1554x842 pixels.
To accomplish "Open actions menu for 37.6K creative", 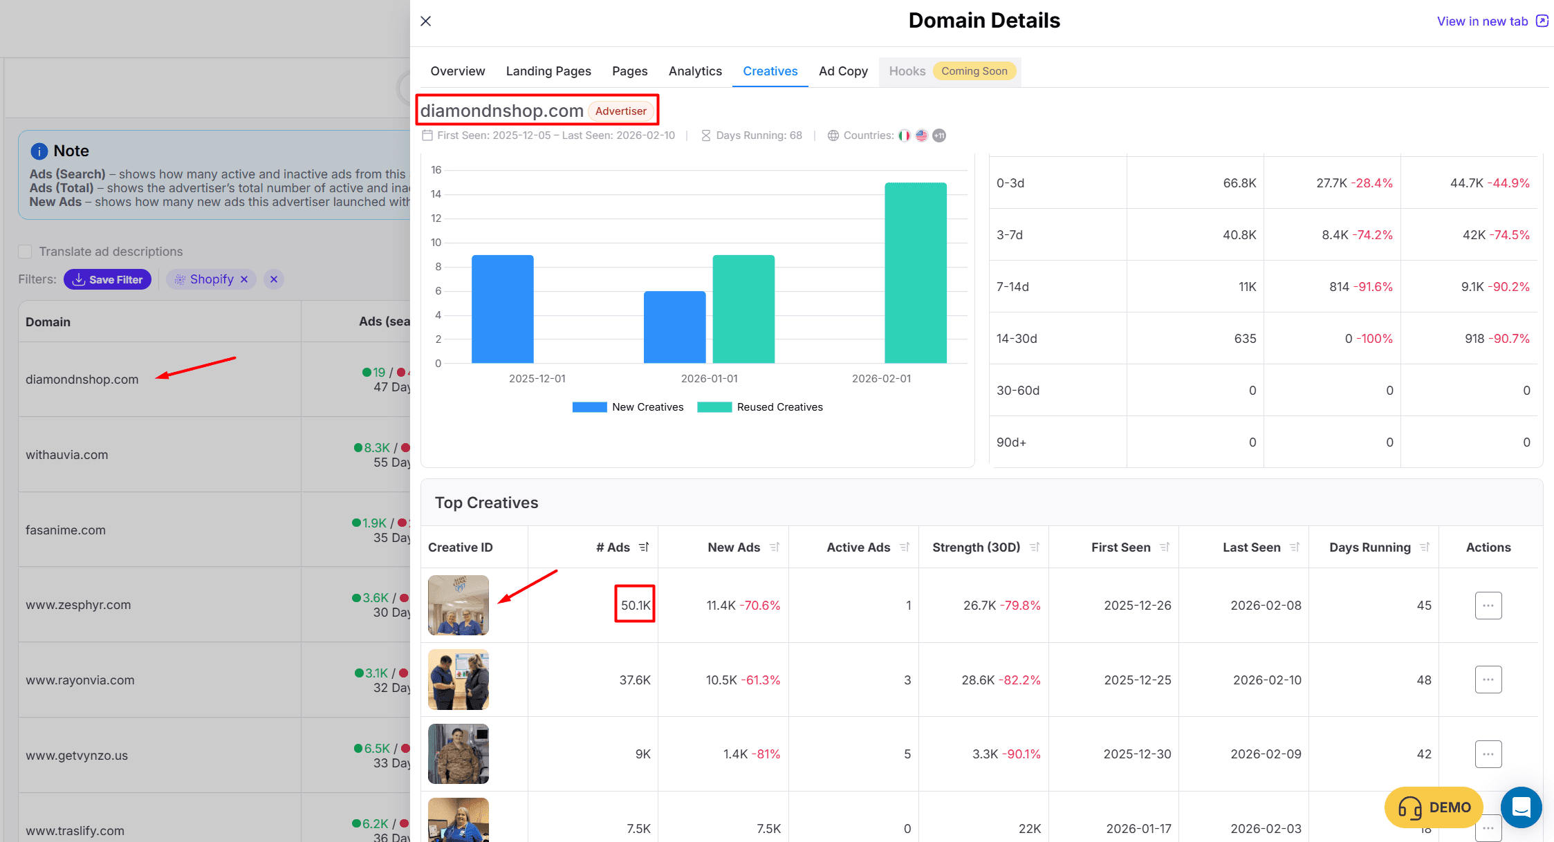I will [x=1488, y=680].
